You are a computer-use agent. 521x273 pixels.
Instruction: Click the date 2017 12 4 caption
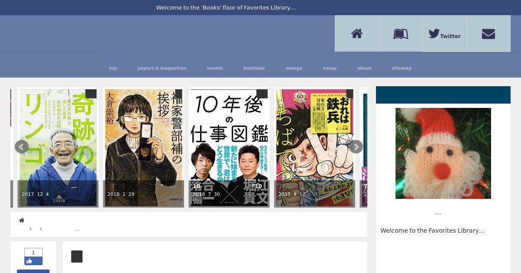pos(36,194)
